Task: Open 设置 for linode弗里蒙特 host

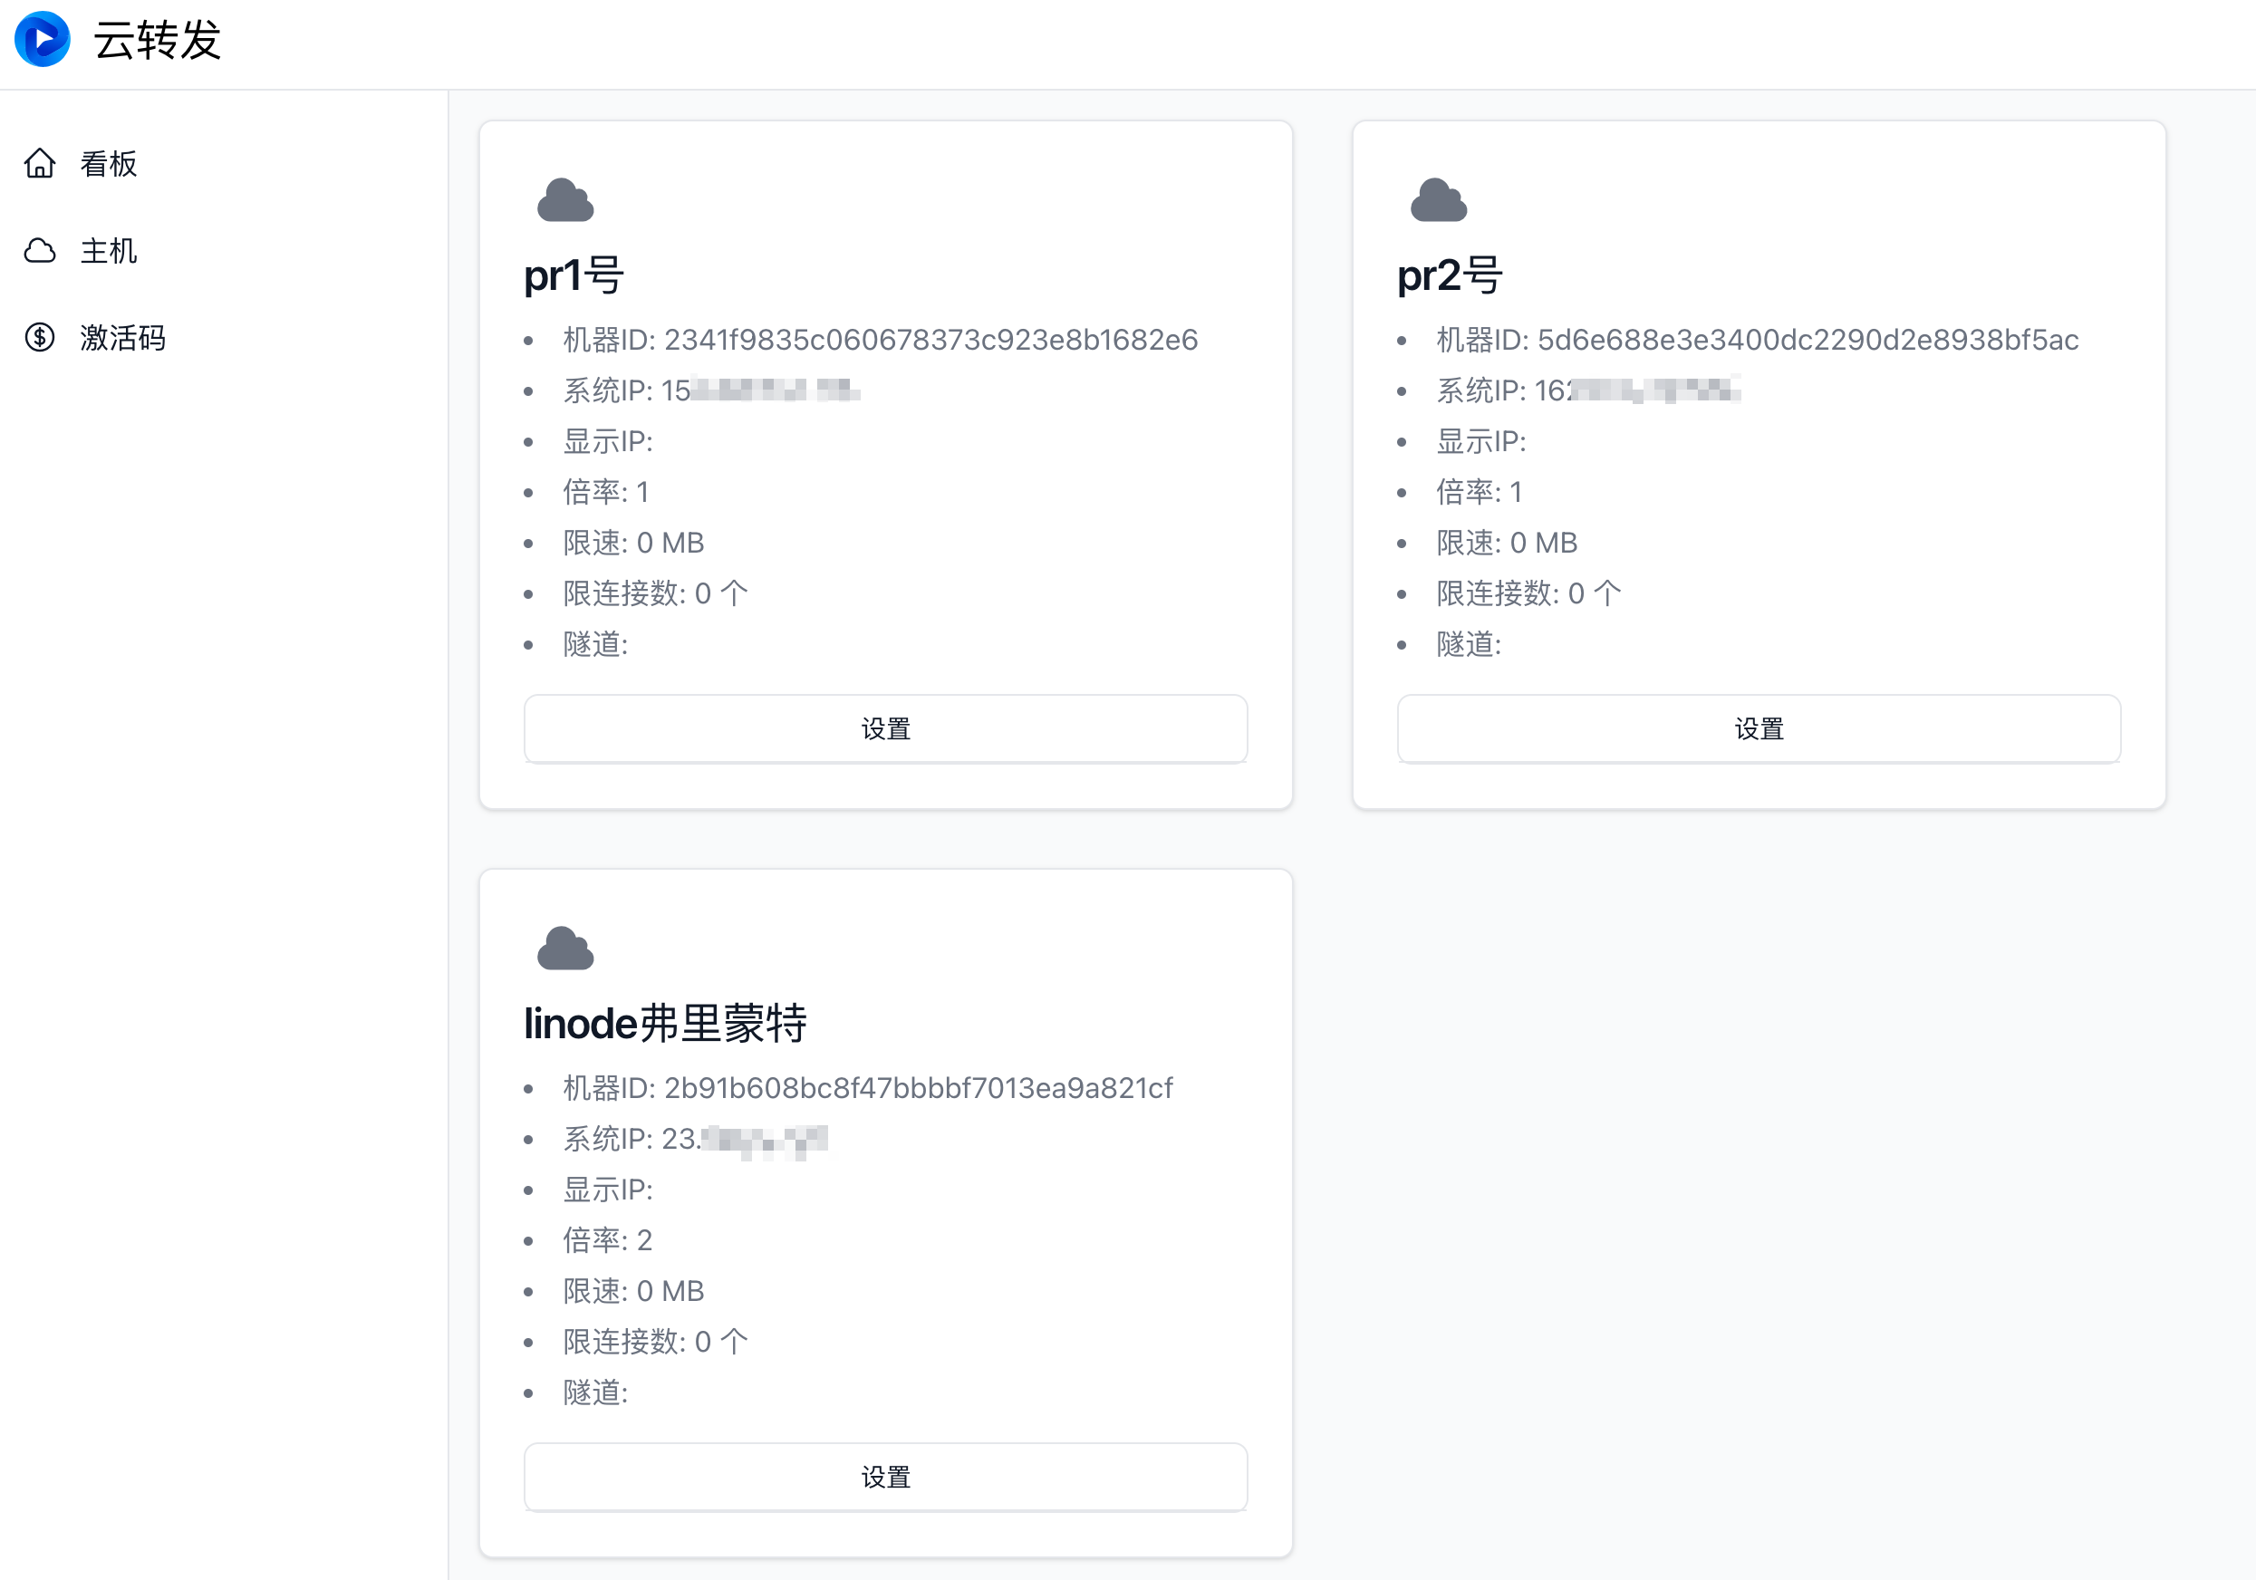Action: tap(885, 1477)
